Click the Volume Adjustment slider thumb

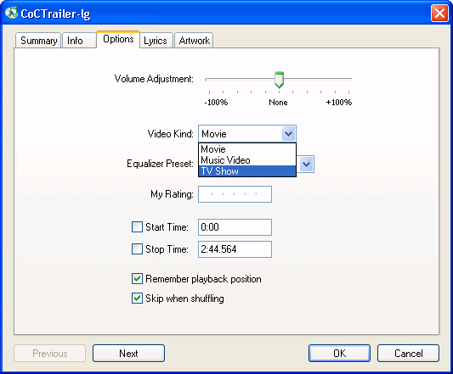(x=279, y=80)
